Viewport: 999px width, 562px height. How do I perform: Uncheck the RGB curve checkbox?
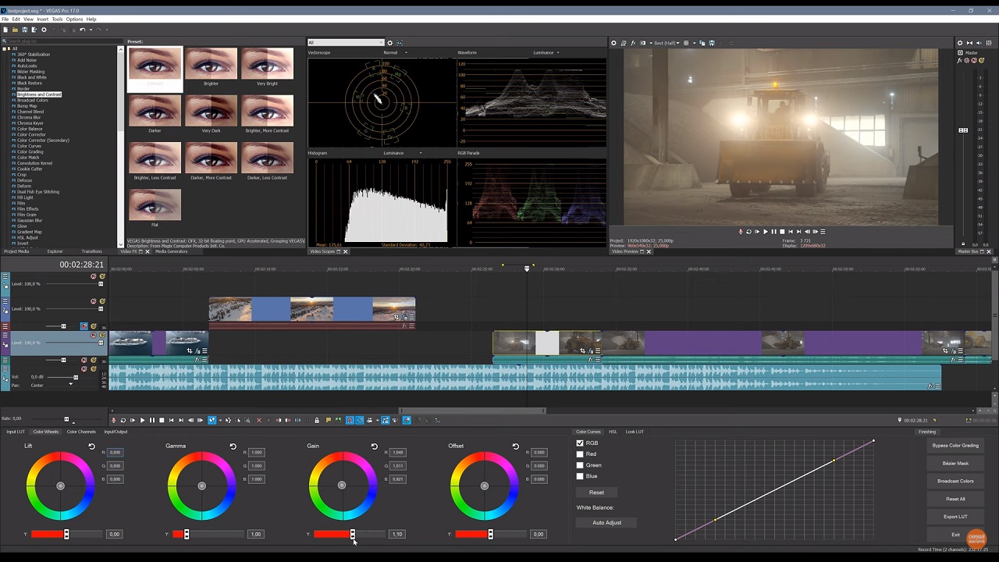click(x=580, y=443)
